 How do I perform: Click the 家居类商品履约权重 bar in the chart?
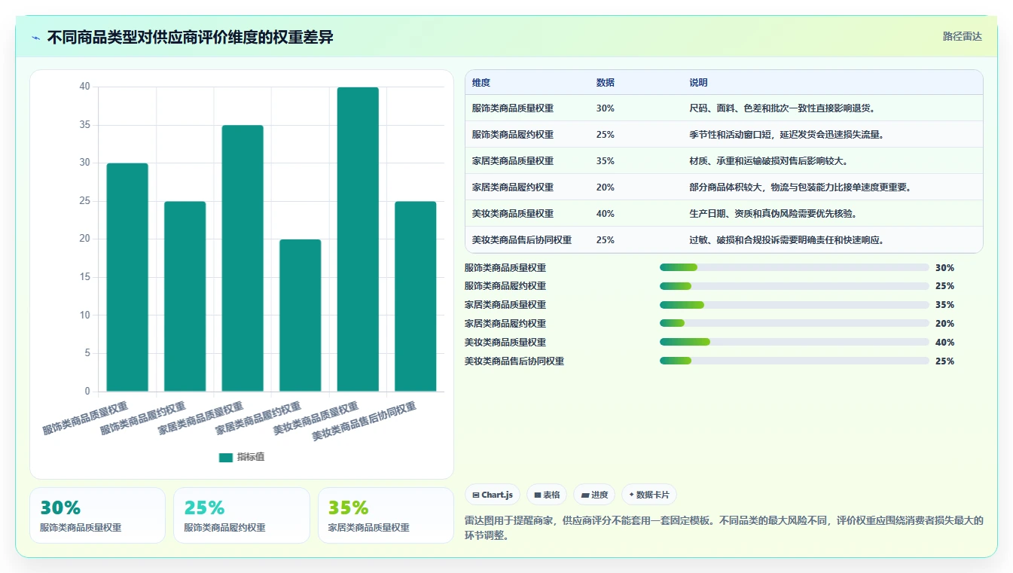(301, 315)
